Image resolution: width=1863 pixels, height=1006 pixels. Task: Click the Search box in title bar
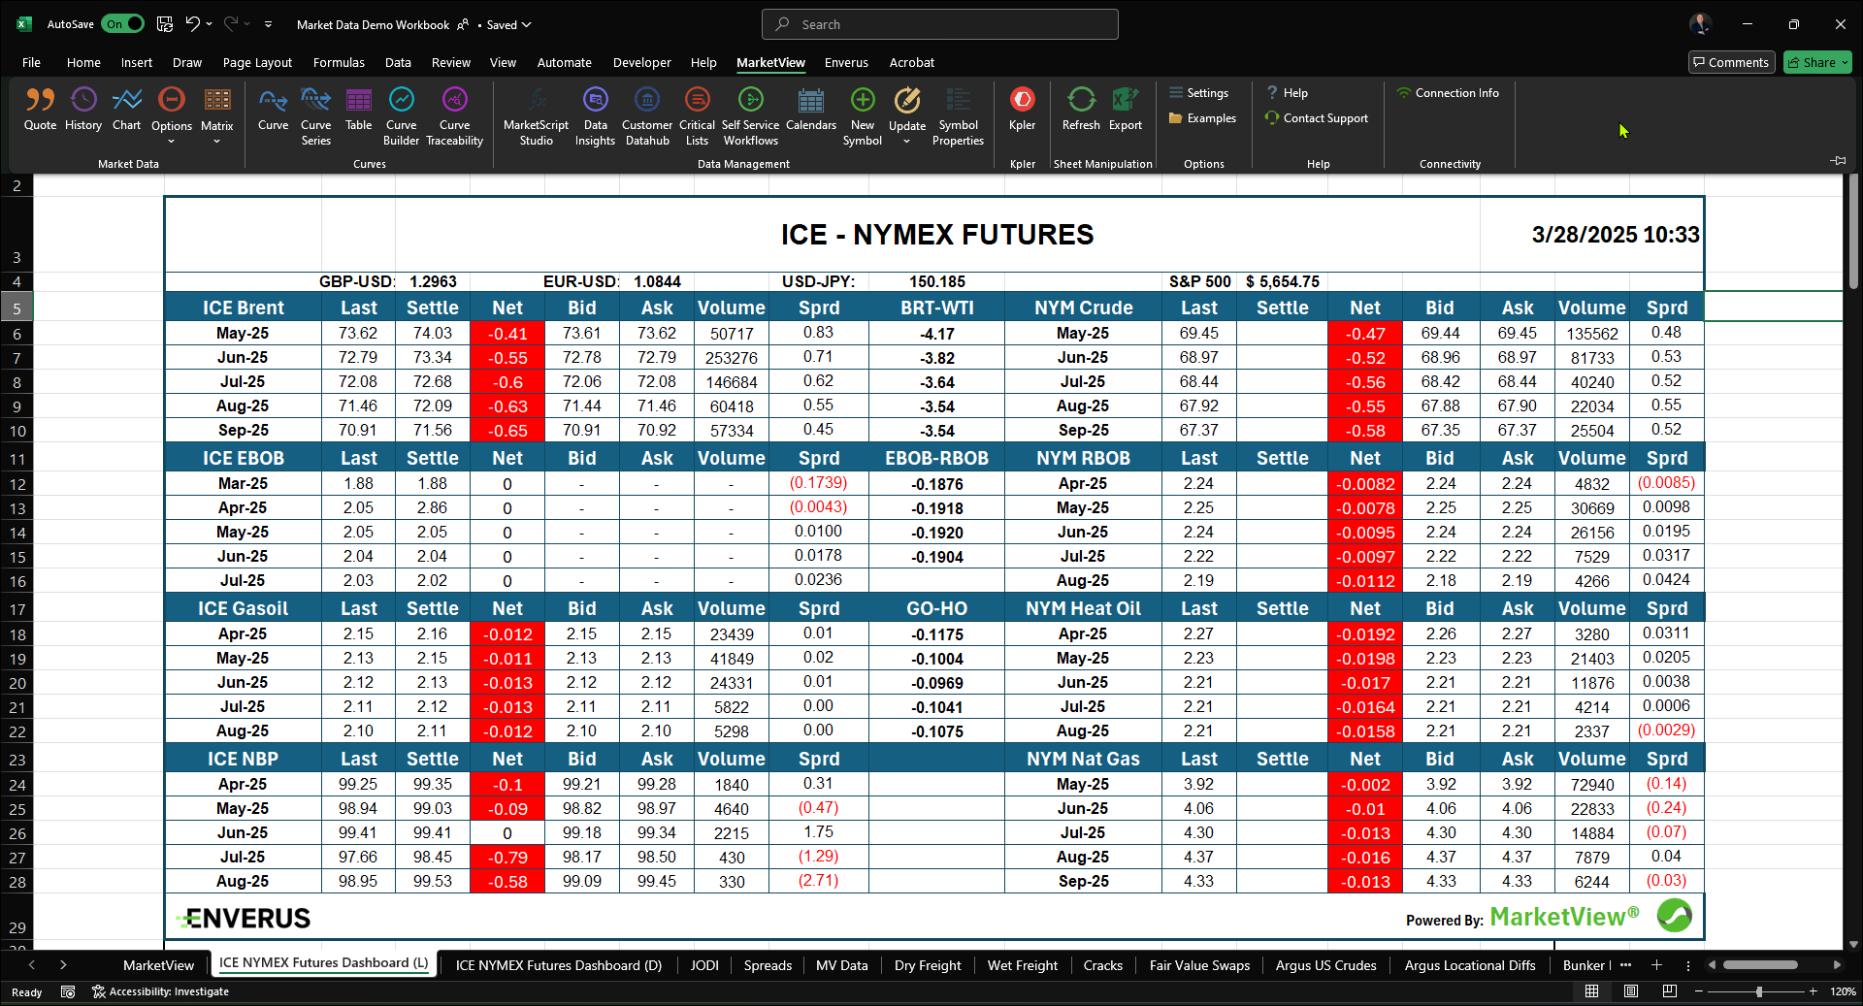tap(939, 24)
